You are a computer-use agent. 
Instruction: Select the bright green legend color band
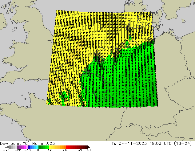[48, 147]
